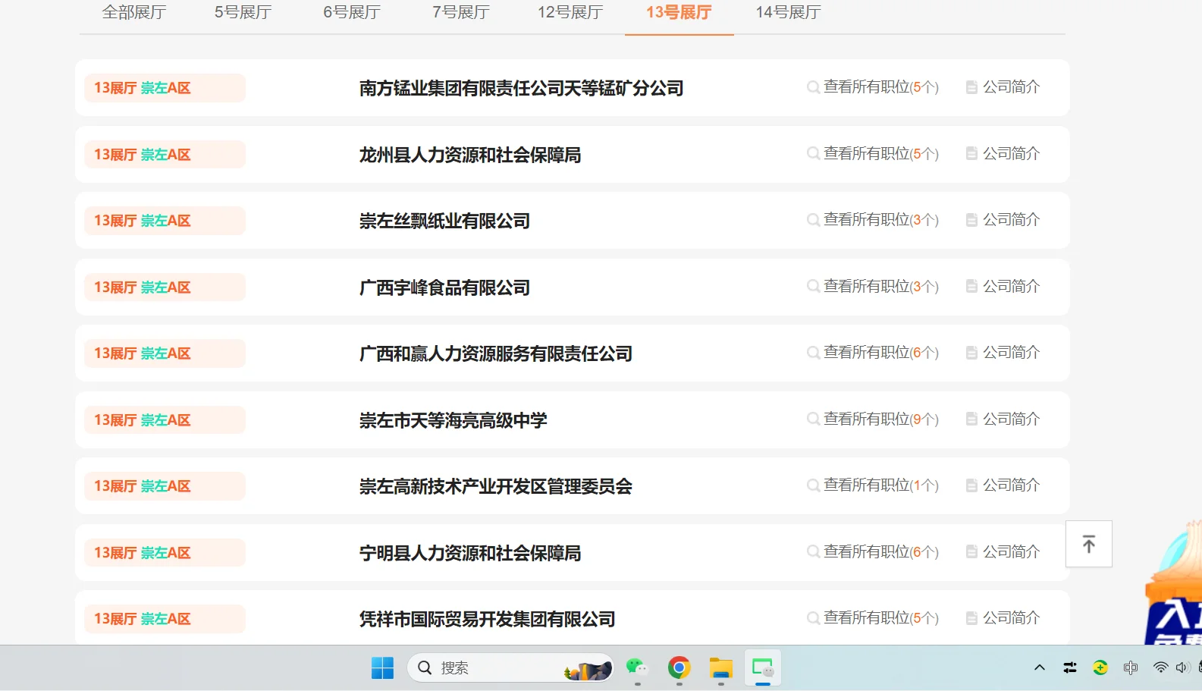Open 公司简介 for 崇左高新技术产业开发区管理委员会
Image resolution: width=1202 pixels, height=691 pixels.
coord(1011,485)
